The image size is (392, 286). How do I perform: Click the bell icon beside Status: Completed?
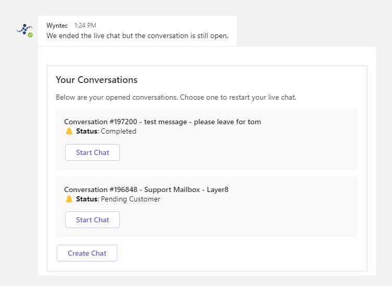point(69,132)
